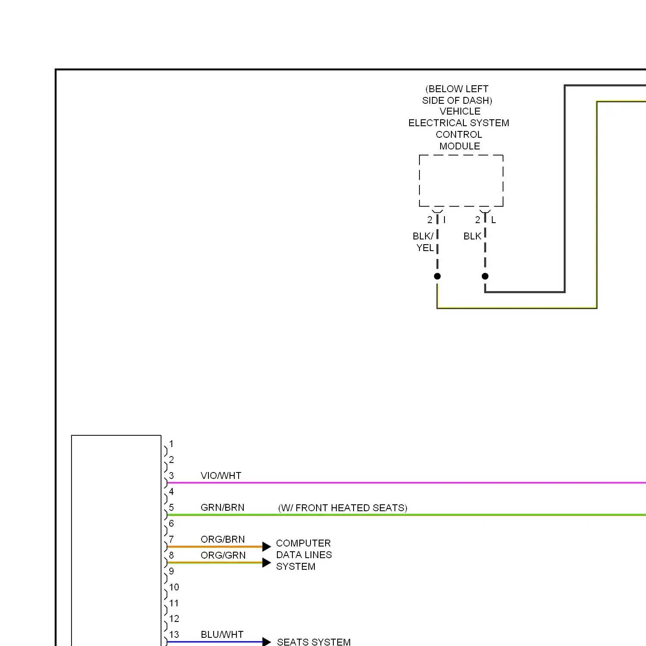Click connector pin number 8
Screen dimensions: 646x646
point(171,555)
